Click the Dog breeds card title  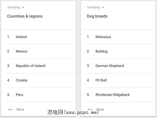97,16
